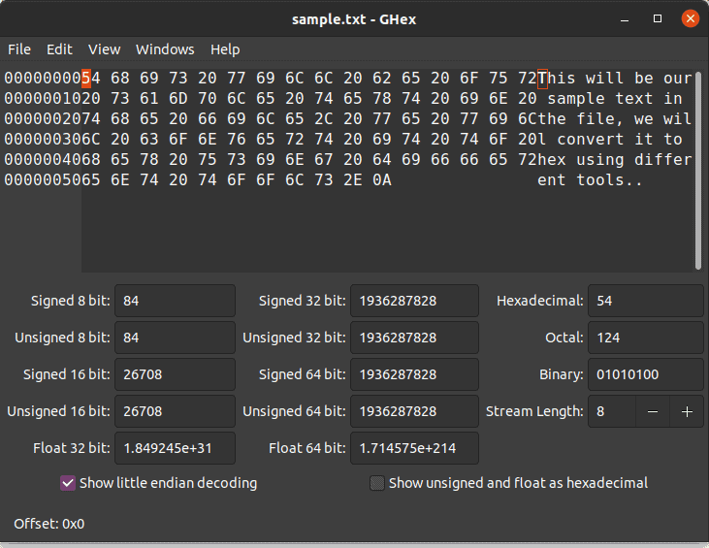
Task: Select the Binary value field
Action: point(645,374)
